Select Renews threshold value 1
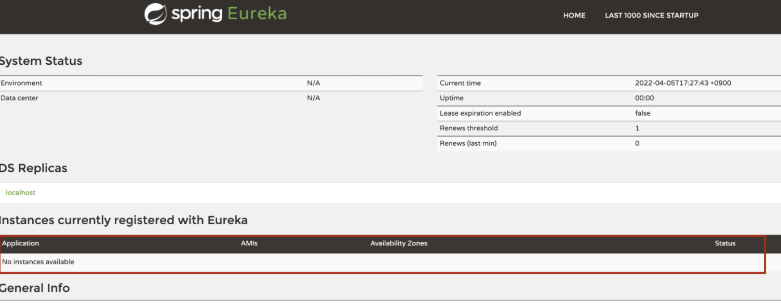 click(x=637, y=128)
